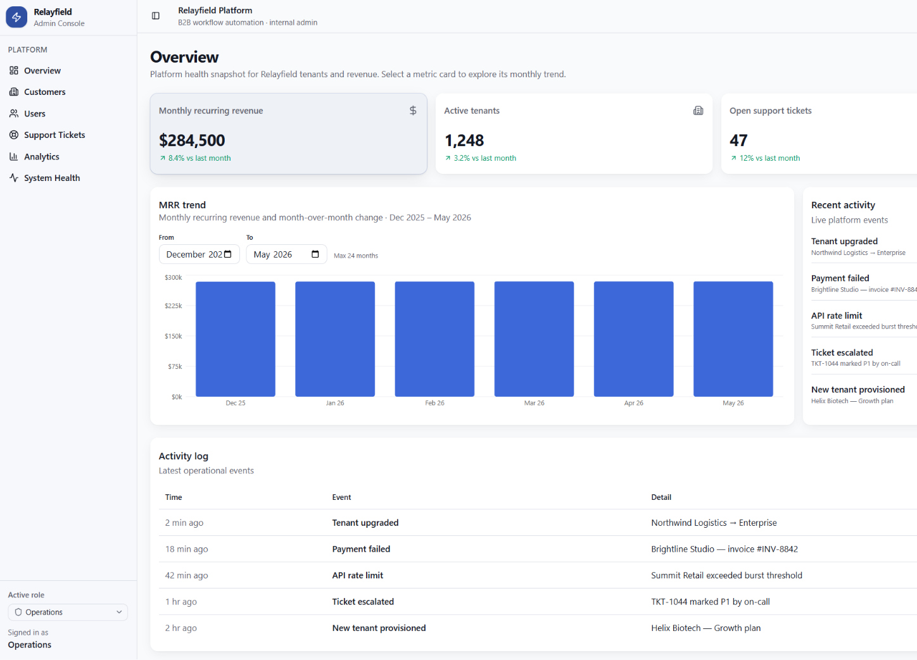Select the Active tenants metric card

pyautogui.click(x=574, y=134)
